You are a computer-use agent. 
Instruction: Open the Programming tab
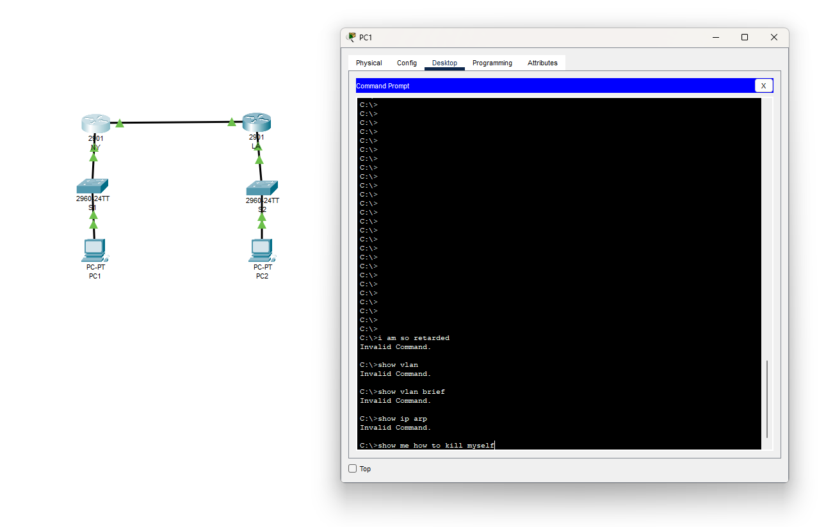[x=492, y=63]
